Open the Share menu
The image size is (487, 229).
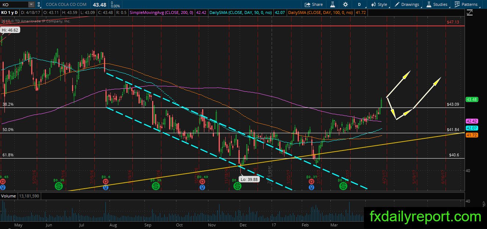pos(314,4)
